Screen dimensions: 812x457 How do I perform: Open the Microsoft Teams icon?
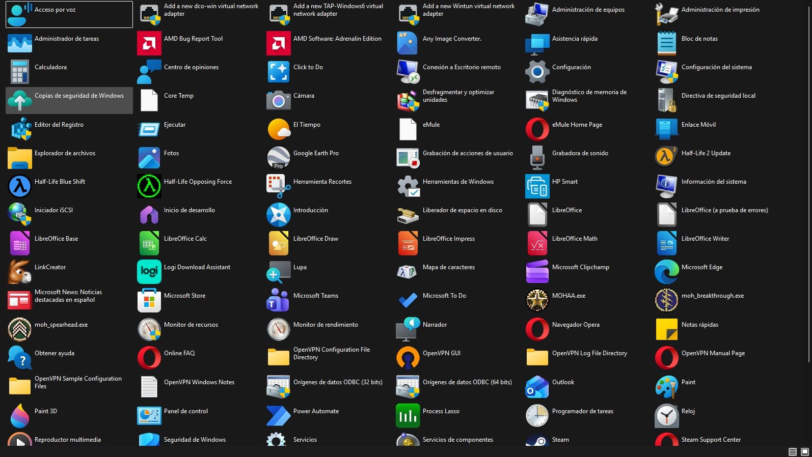pyautogui.click(x=279, y=300)
